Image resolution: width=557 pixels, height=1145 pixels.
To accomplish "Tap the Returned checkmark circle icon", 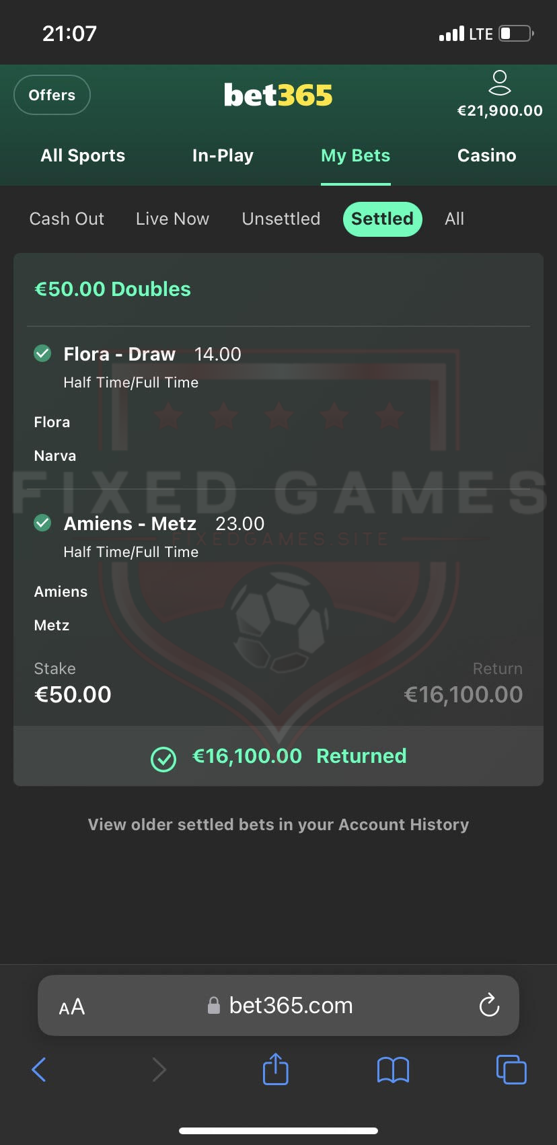I will 163,759.
